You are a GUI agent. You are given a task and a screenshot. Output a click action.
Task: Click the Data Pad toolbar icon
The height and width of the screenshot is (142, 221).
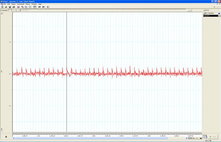coord(30,7)
